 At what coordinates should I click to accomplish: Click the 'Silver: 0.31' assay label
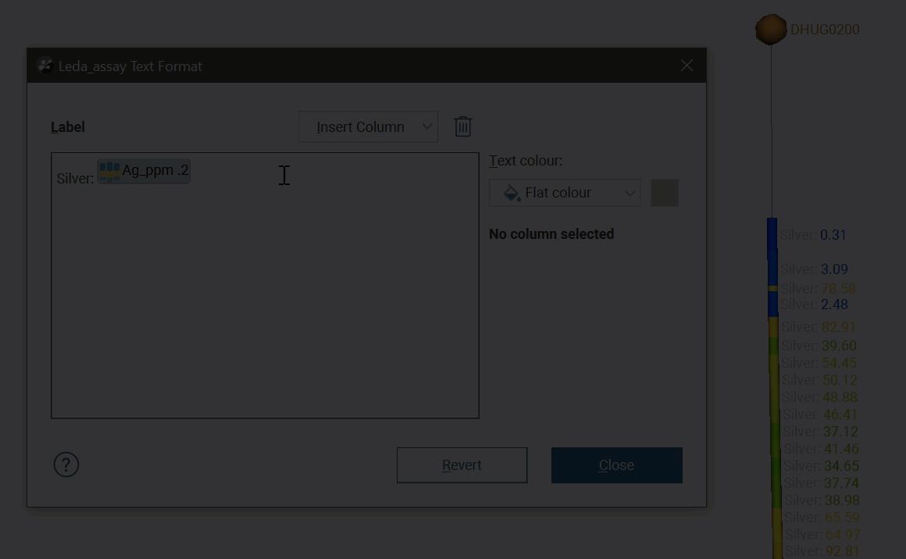point(813,235)
